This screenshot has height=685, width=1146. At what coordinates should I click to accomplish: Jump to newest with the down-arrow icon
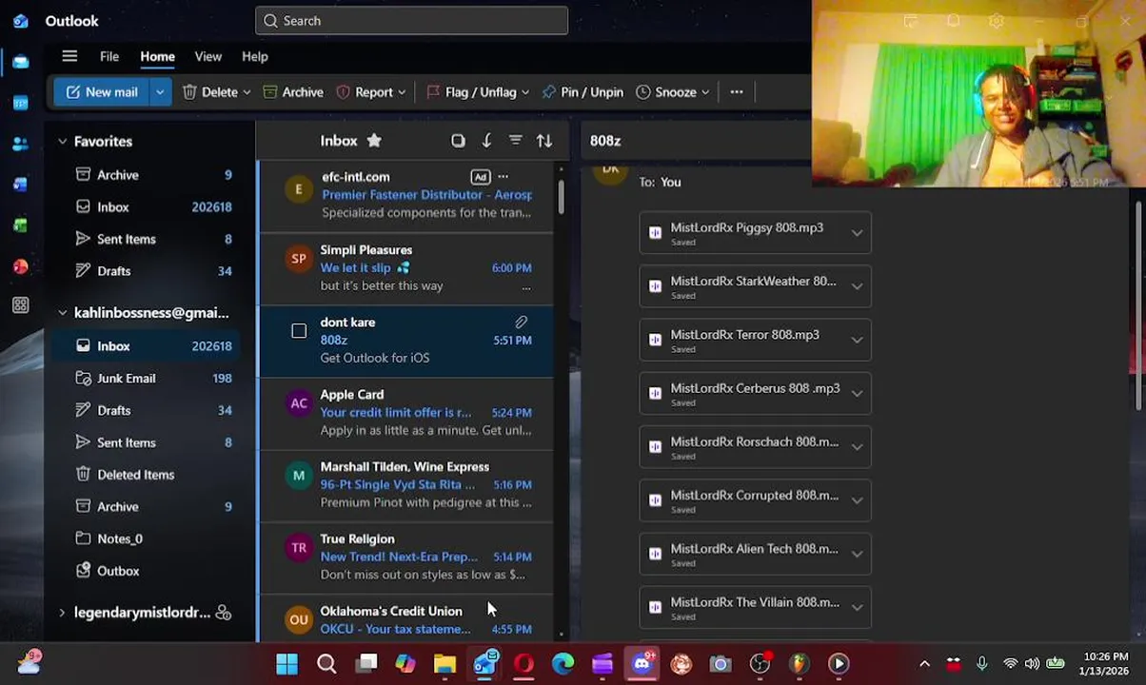click(x=486, y=141)
